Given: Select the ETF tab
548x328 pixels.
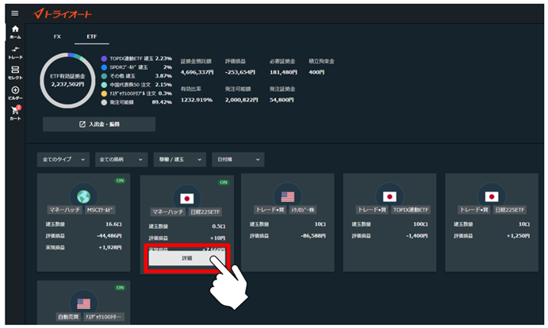Looking at the screenshot, I should point(91,36).
